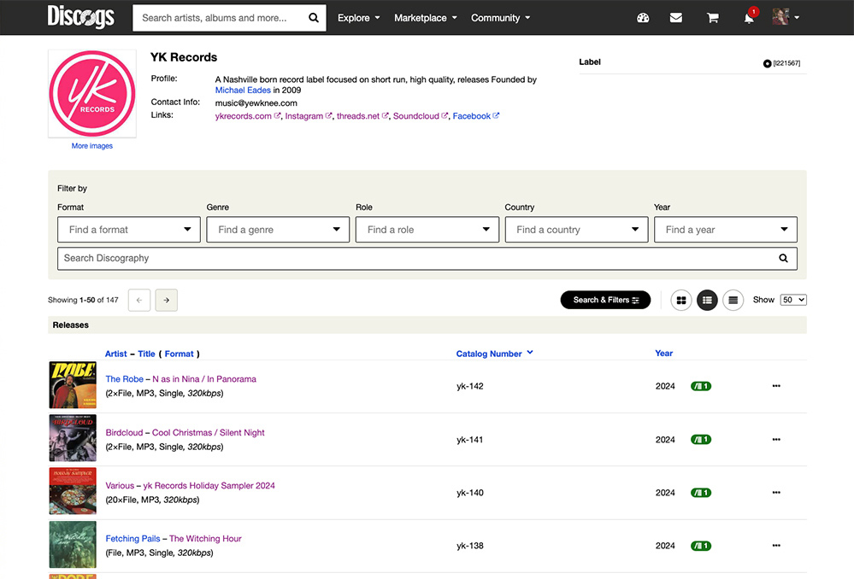The width and height of the screenshot is (854, 579).
Task: Open the threads.net link
Action: [362, 116]
